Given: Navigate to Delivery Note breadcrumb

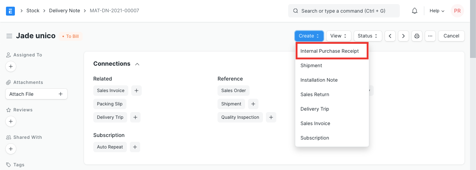Looking at the screenshot, I should click(64, 11).
